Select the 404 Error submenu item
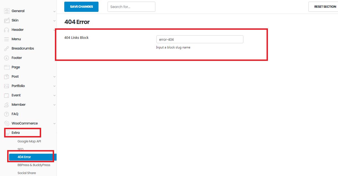The image size is (338, 176). 33,157
